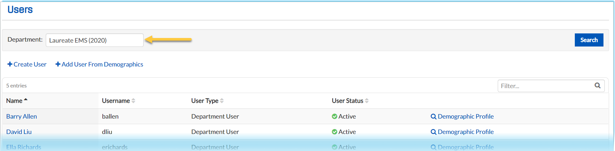Open Demographic Profile for David Liu
Image resolution: width=615 pixels, height=151 pixels.
pos(462,132)
